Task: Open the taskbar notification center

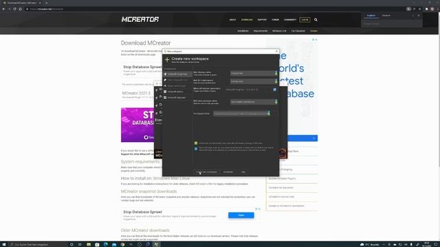Action: point(437,244)
